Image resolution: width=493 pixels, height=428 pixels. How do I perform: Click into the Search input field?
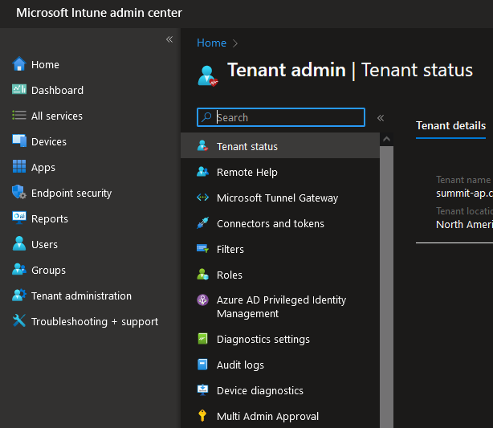281,117
